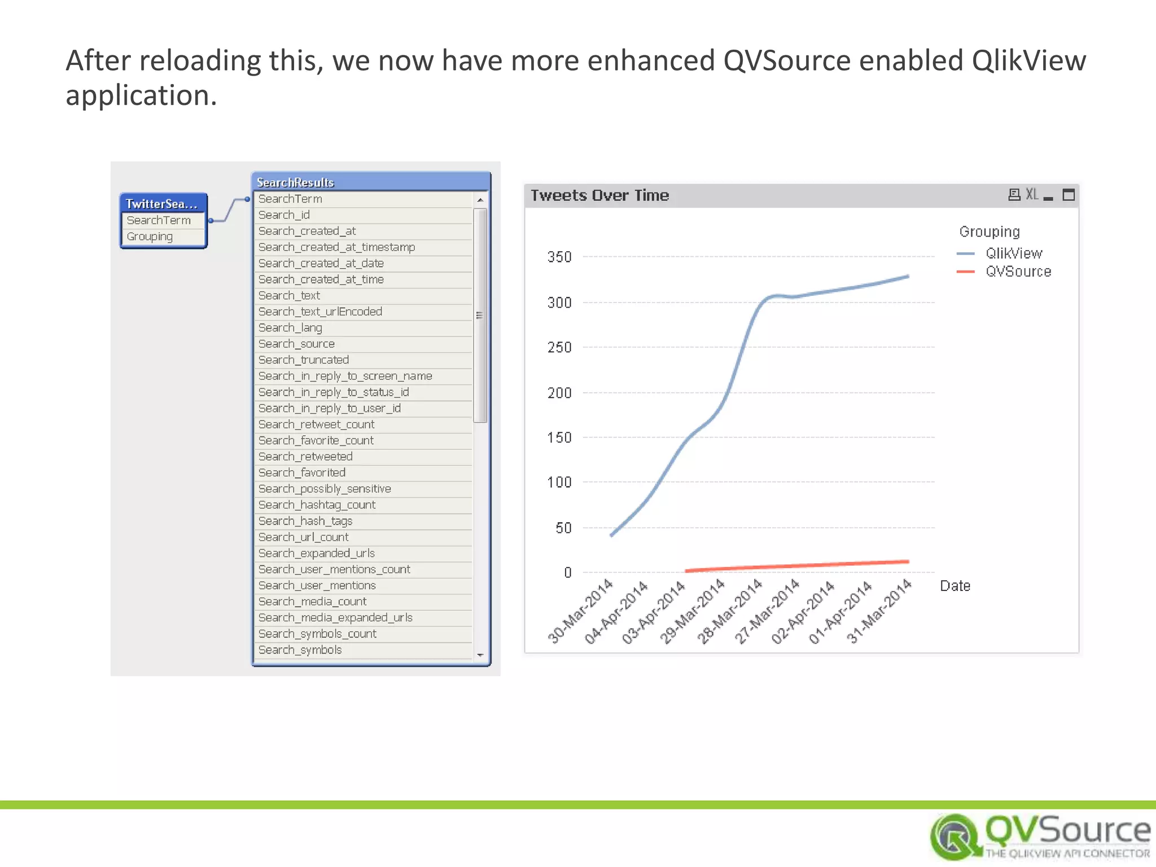This screenshot has width=1156, height=867.
Task: Click the SearchResults table header
Action: click(x=371, y=182)
